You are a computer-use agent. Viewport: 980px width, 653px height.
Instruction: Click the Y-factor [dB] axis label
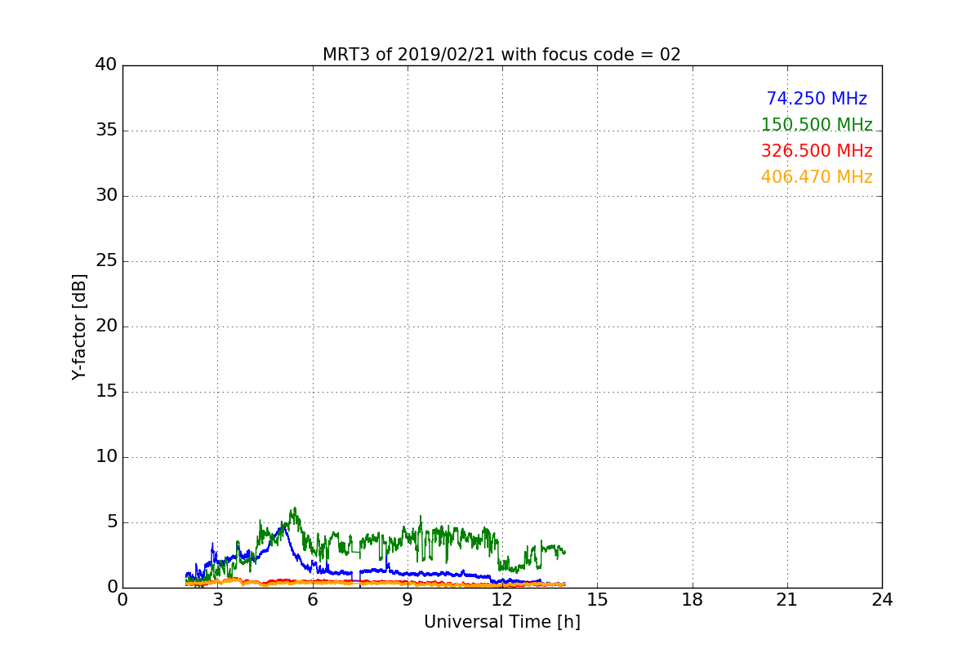pos(79,326)
